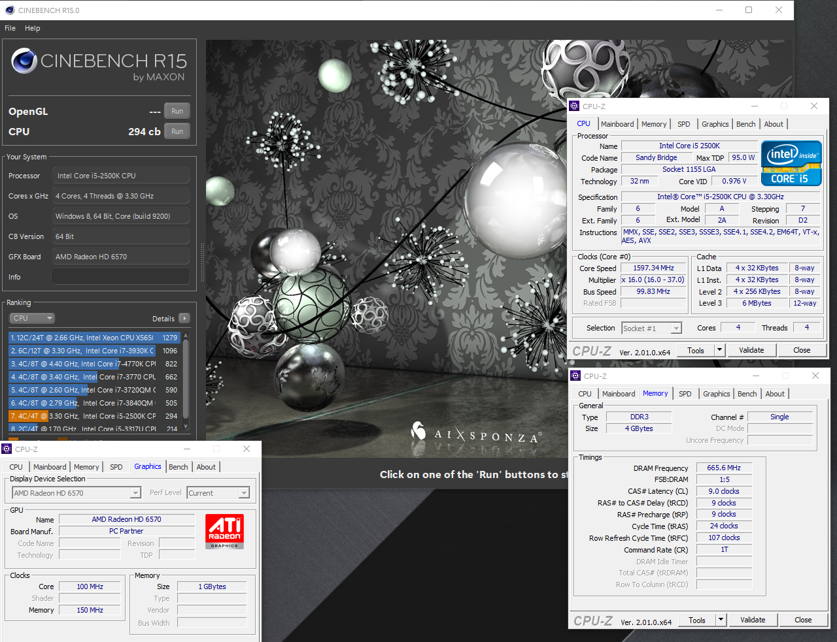Screen dimensions: 837x642
Task: Switch to Mainboard tab in CPU-Z Graphics window
Action: click(50, 467)
